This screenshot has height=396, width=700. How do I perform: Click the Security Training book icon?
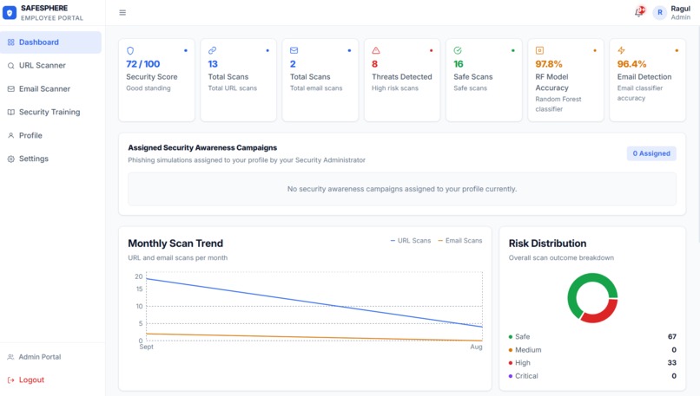point(11,113)
